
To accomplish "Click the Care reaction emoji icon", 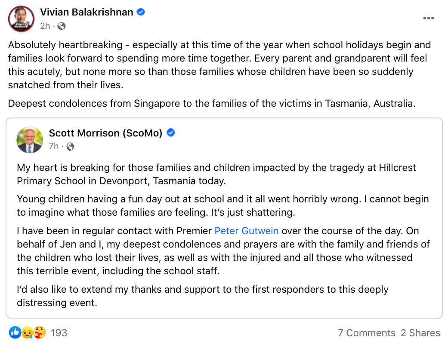I will pos(40,332).
